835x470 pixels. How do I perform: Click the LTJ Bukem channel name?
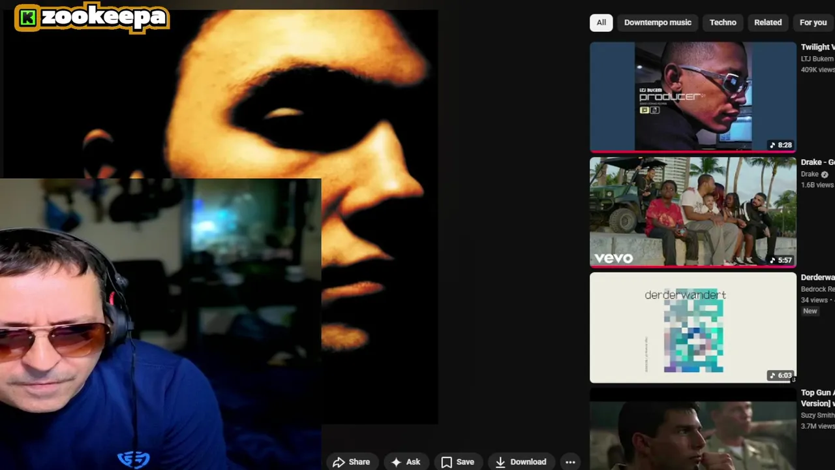coord(817,59)
